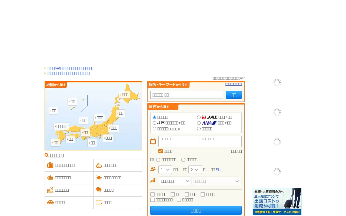Open the airplane and building icon category
The height and width of the screenshot is (216, 346).
(x=69, y=190)
